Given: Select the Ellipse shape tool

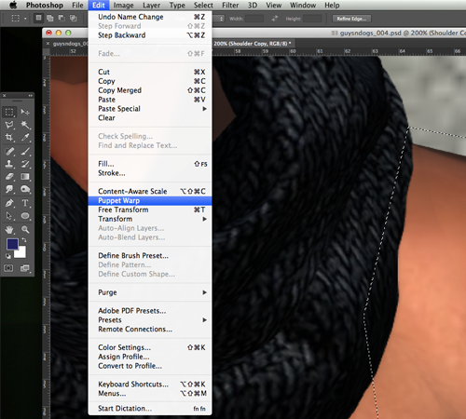Looking at the screenshot, I should tap(25, 216).
